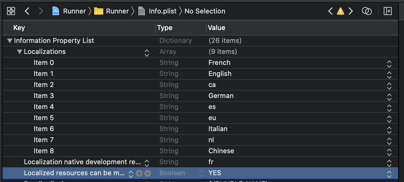Screen dimensions: 404x182
Task: Select the Item 7 row key
Action: coord(44,140)
